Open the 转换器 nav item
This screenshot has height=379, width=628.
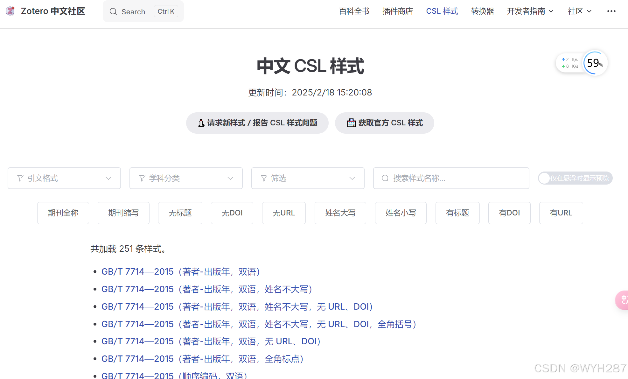click(x=482, y=11)
